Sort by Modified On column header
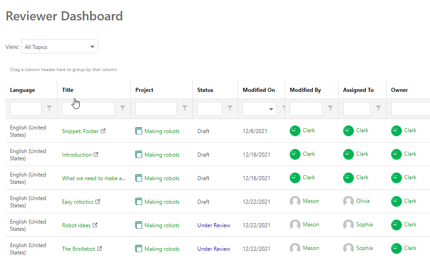 (258, 90)
